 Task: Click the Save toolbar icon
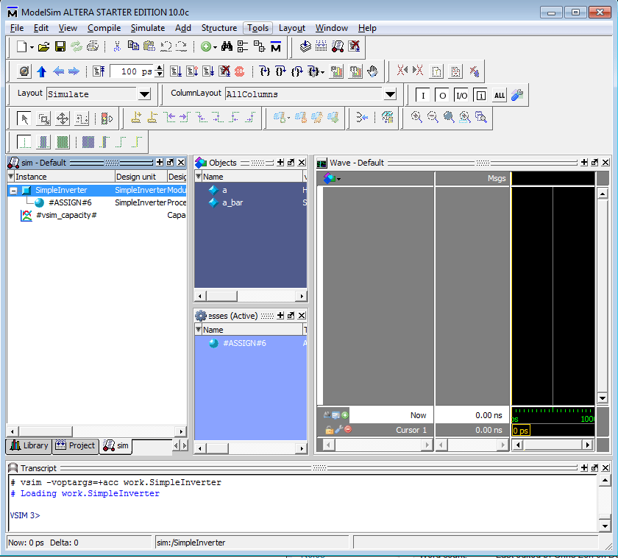click(60, 46)
